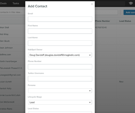Click into the Last Name field
The height and width of the screenshot is (113, 135).
click(x=60, y=43)
